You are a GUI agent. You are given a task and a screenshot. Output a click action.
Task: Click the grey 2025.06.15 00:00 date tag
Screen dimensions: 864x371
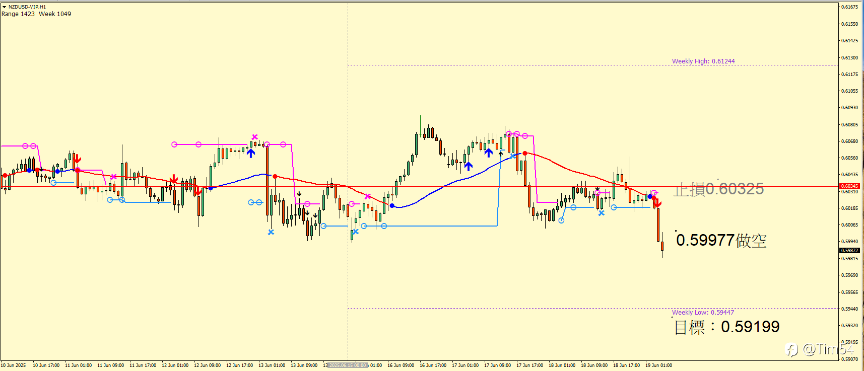347,365
